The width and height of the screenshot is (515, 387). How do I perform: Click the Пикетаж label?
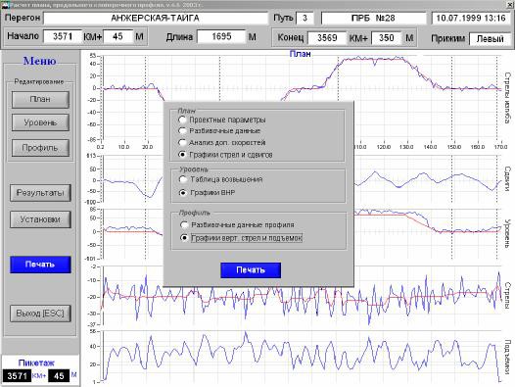click(36, 363)
